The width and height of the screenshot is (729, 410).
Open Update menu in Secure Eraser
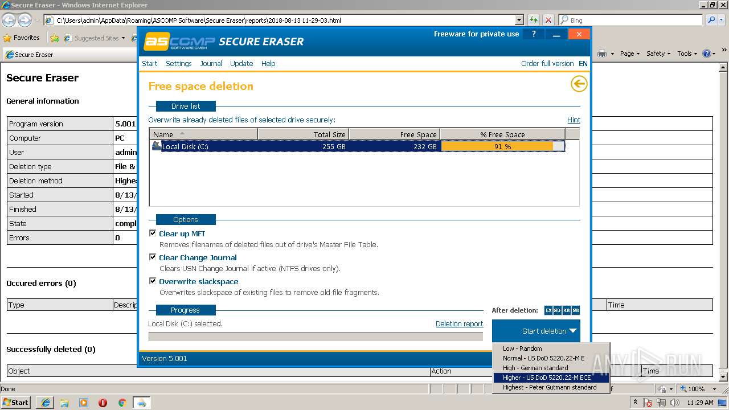pyautogui.click(x=241, y=63)
